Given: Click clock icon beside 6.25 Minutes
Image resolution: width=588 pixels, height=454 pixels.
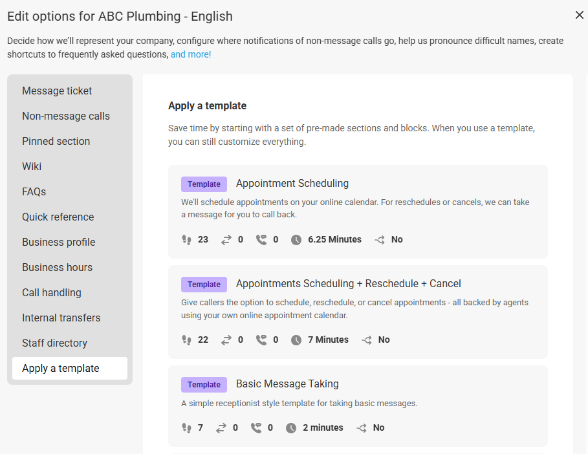Looking at the screenshot, I should point(296,239).
